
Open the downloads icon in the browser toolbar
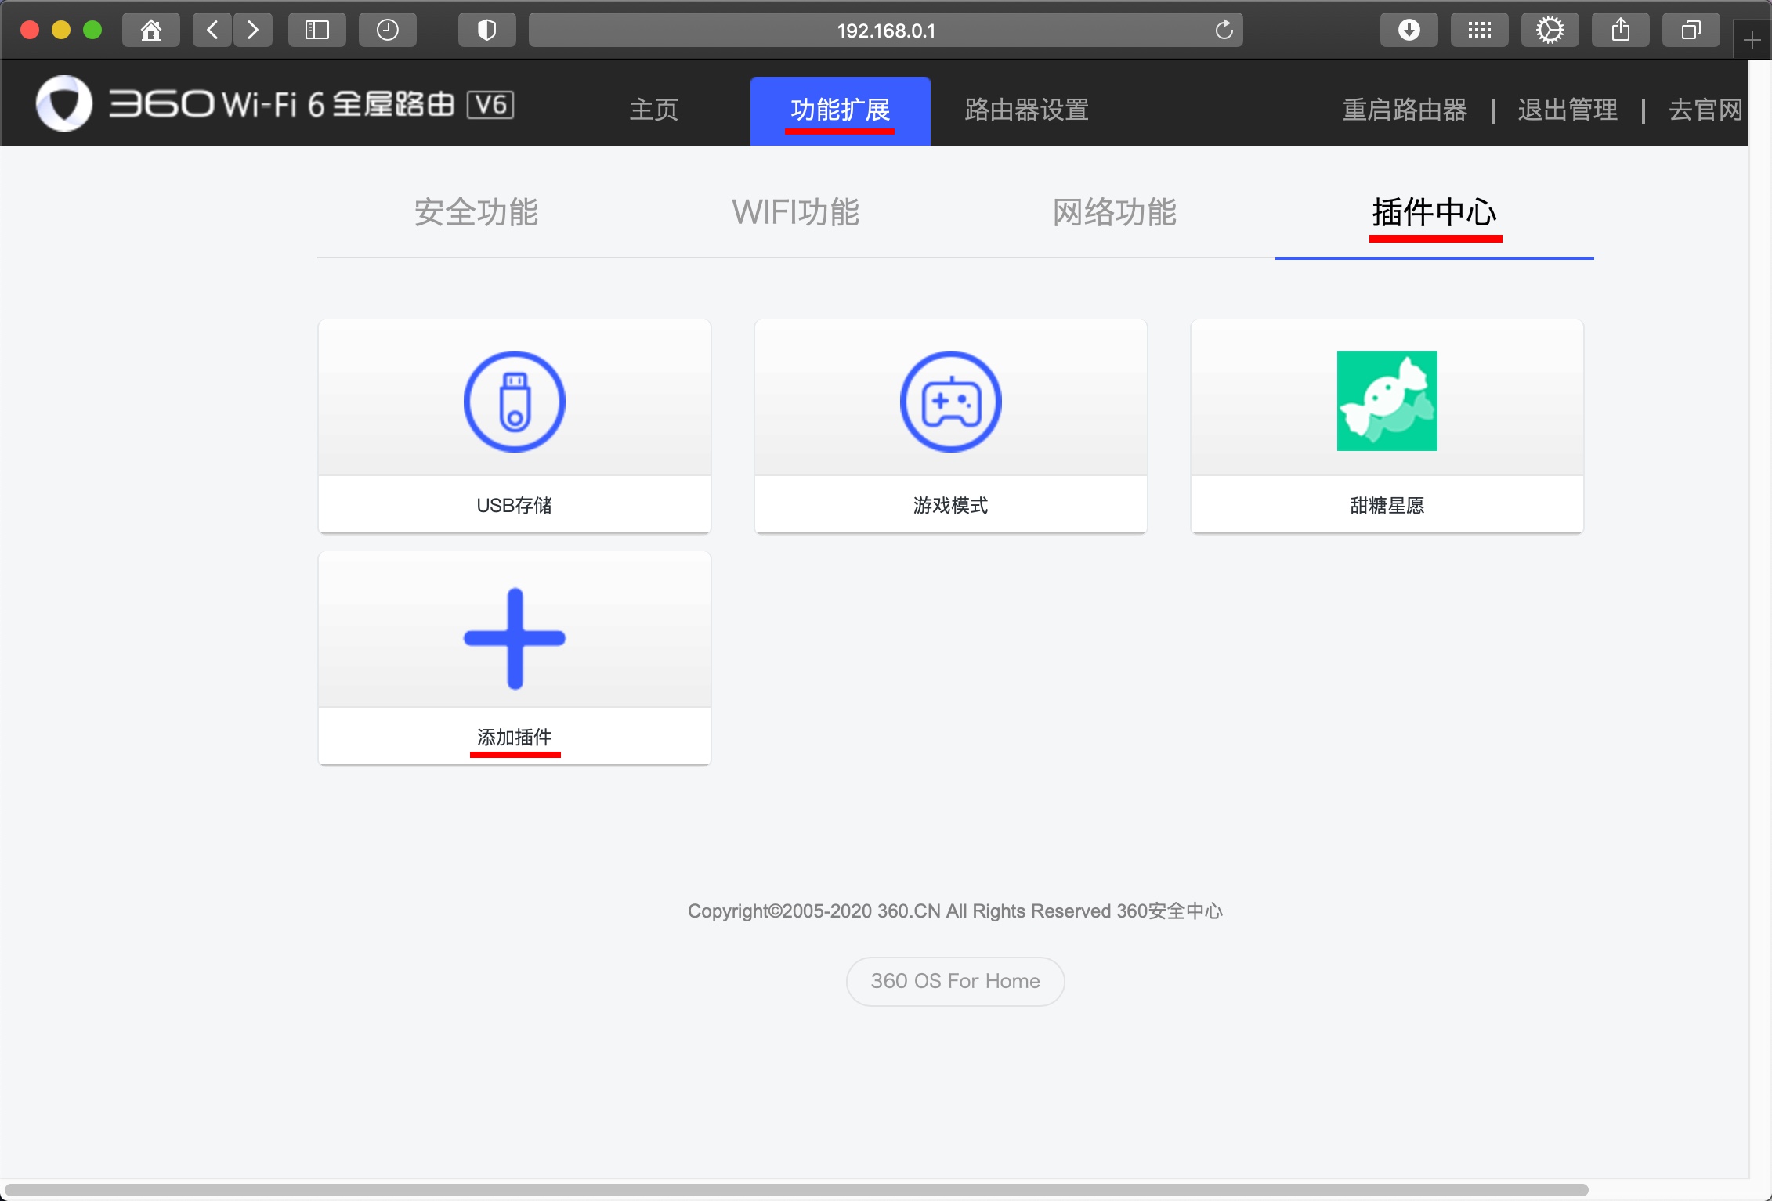click(1409, 30)
